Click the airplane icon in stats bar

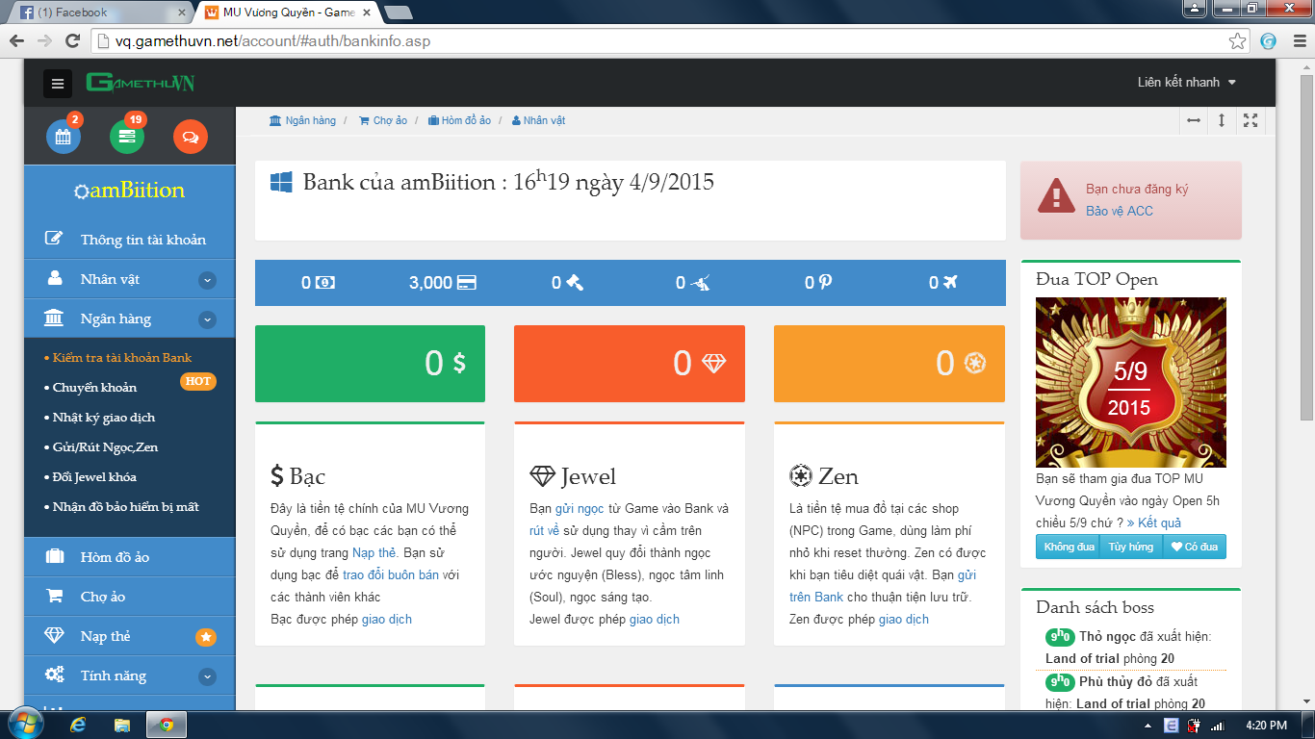(950, 283)
